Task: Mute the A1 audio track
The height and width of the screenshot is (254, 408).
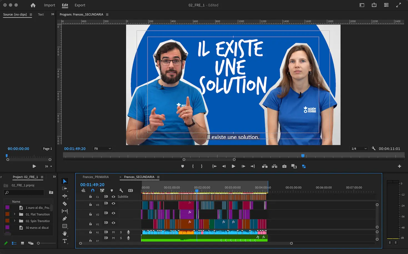Action: [x=113, y=232]
